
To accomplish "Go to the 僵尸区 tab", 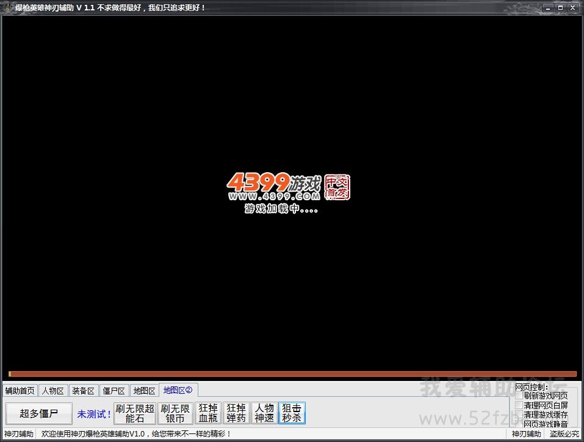I will pos(114,391).
